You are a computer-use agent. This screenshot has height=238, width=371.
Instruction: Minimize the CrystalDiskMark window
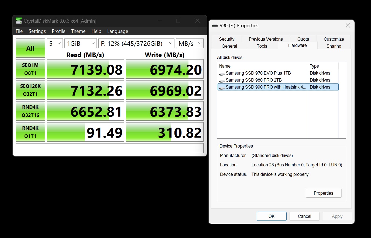(x=160, y=21)
